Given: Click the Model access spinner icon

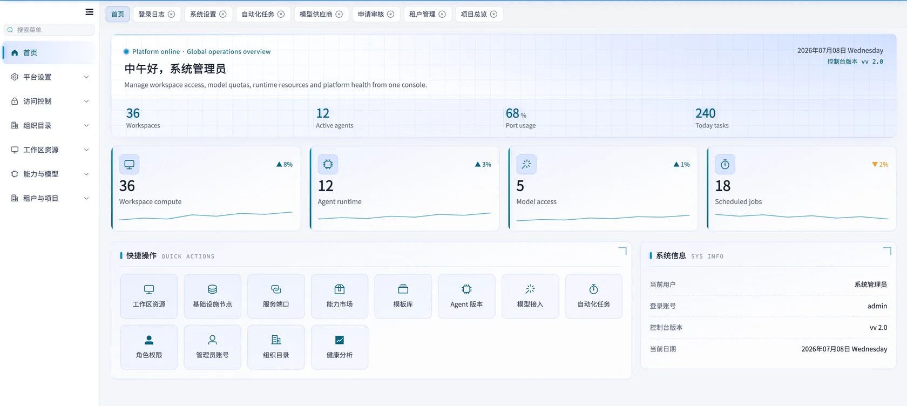Looking at the screenshot, I should coord(526,164).
